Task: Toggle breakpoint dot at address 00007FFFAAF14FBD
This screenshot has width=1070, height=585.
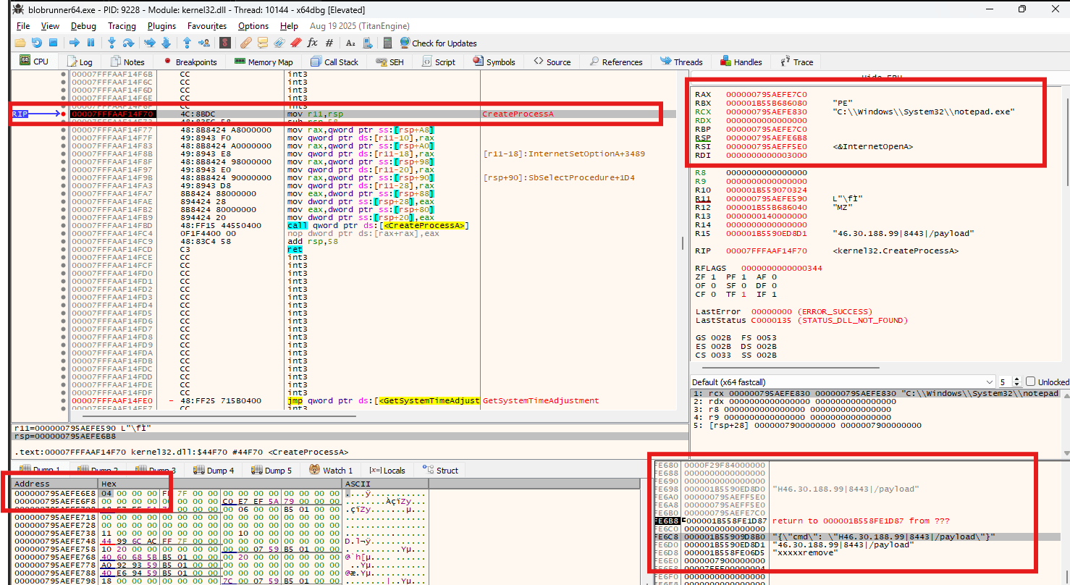Action: click(64, 226)
